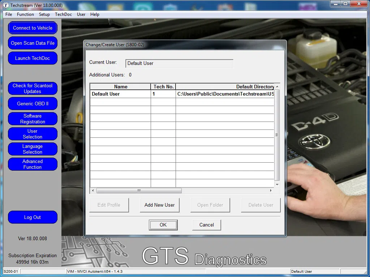Click the Advanced Function button
The image size is (370, 277).
pyautogui.click(x=33, y=164)
